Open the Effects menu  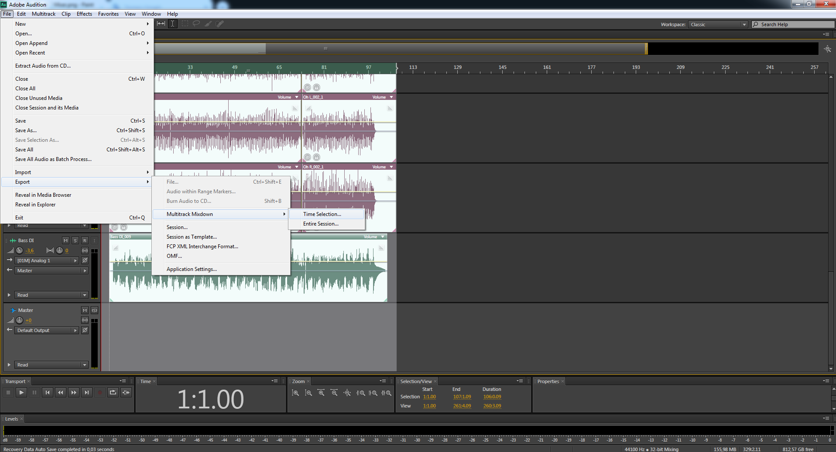(x=84, y=14)
